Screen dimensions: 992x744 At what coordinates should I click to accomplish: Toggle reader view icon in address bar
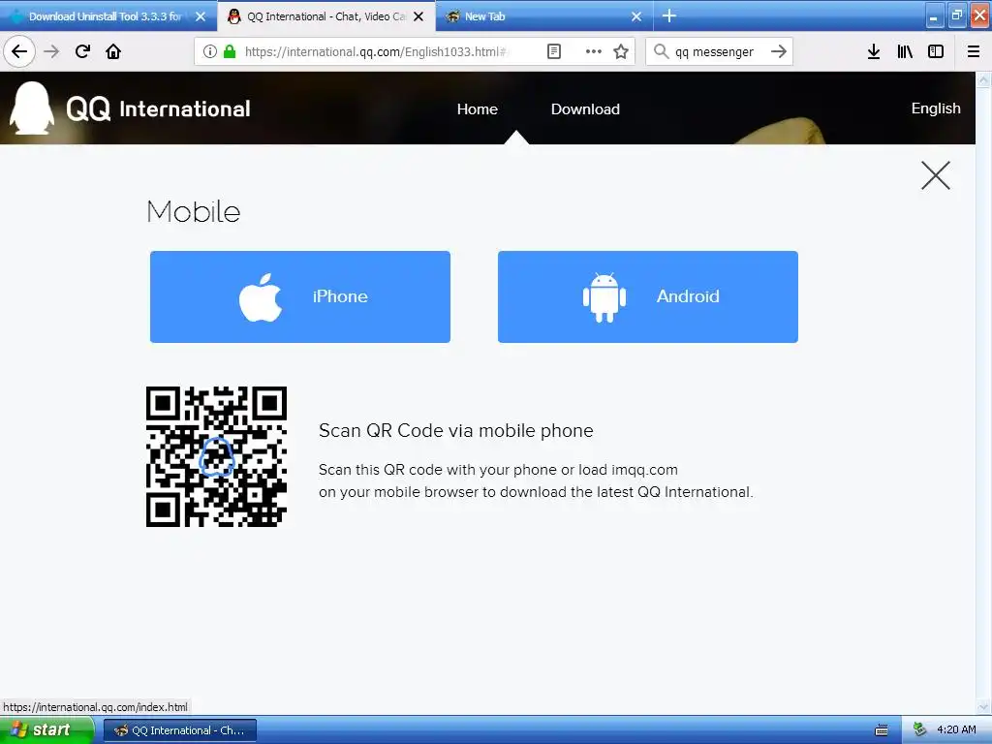coord(553,51)
